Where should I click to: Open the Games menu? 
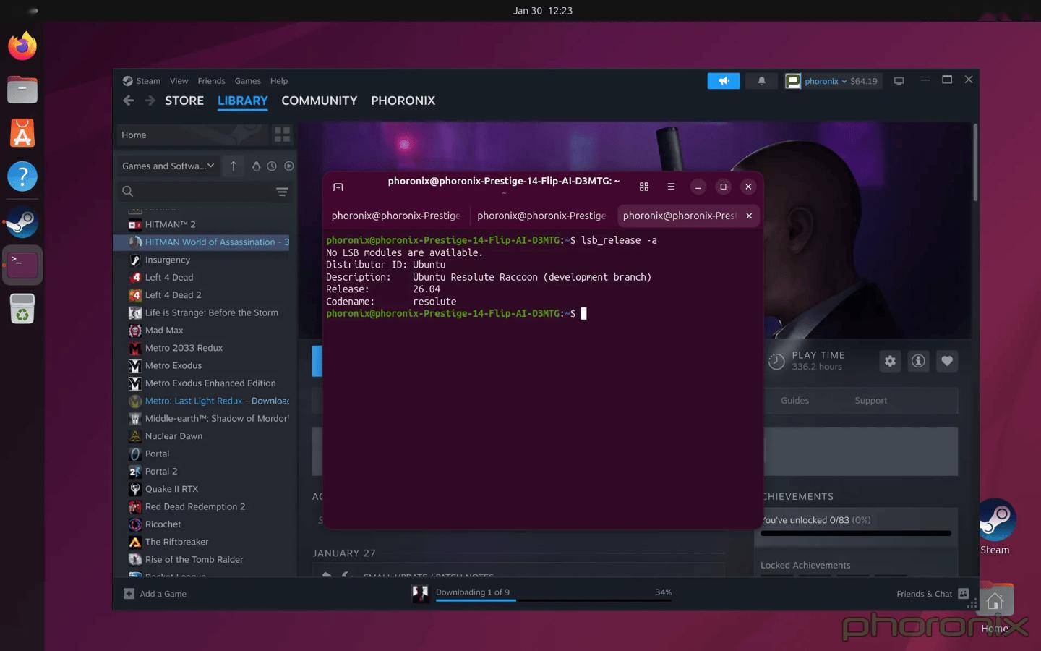(x=247, y=81)
